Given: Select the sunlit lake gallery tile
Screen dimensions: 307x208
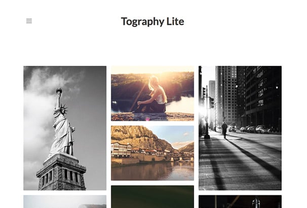Looking at the screenshot, I should tap(152, 93).
